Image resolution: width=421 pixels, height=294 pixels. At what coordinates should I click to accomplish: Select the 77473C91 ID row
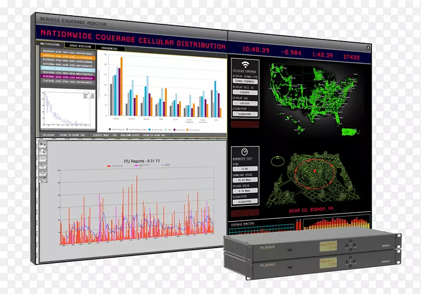tap(68, 82)
